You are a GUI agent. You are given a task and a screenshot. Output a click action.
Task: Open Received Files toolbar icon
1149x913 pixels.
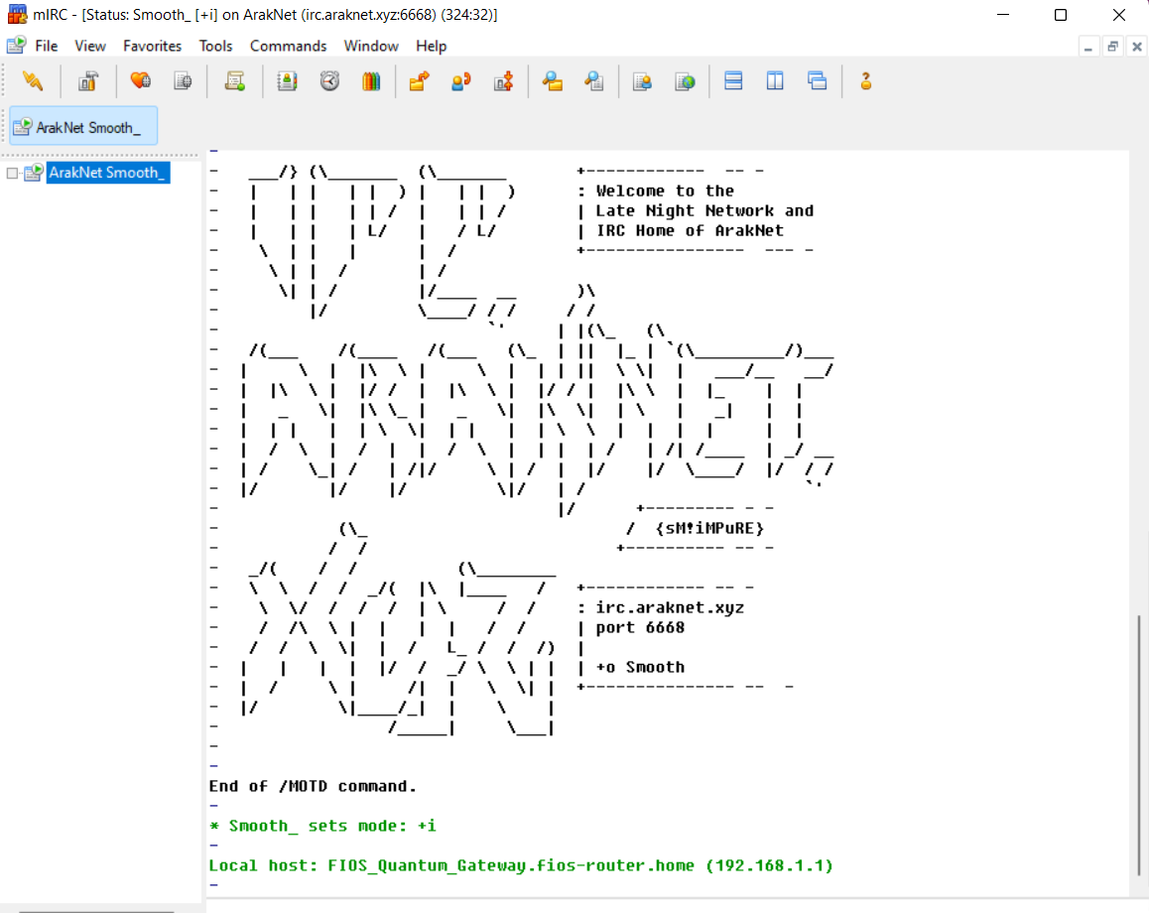pyautogui.click(x=552, y=81)
